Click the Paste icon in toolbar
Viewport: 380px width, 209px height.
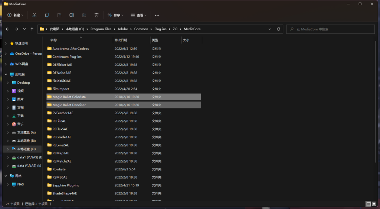(x=59, y=15)
